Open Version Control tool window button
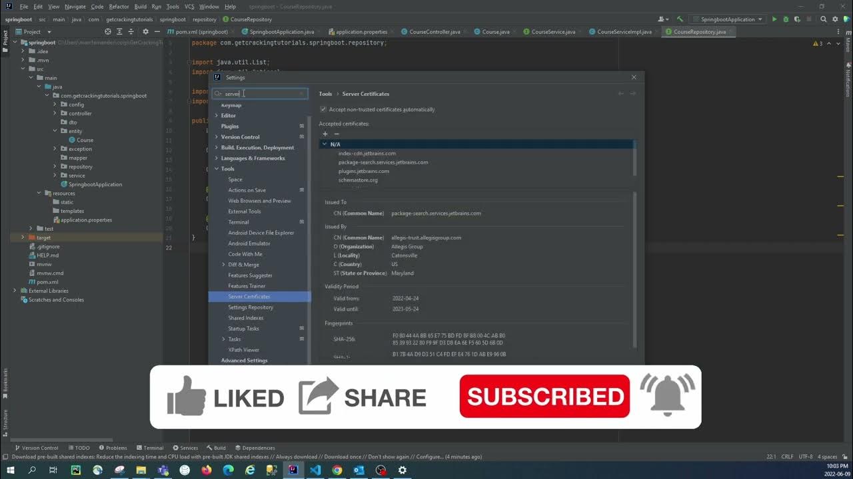 (x=37, y=448)
